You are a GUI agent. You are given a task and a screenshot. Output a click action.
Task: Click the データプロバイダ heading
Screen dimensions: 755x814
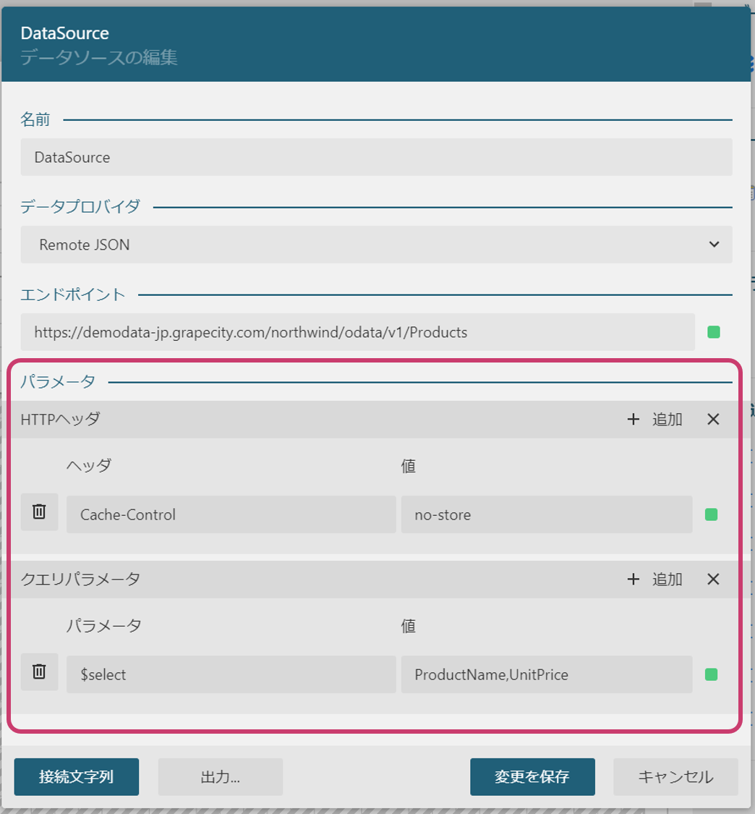80,207
